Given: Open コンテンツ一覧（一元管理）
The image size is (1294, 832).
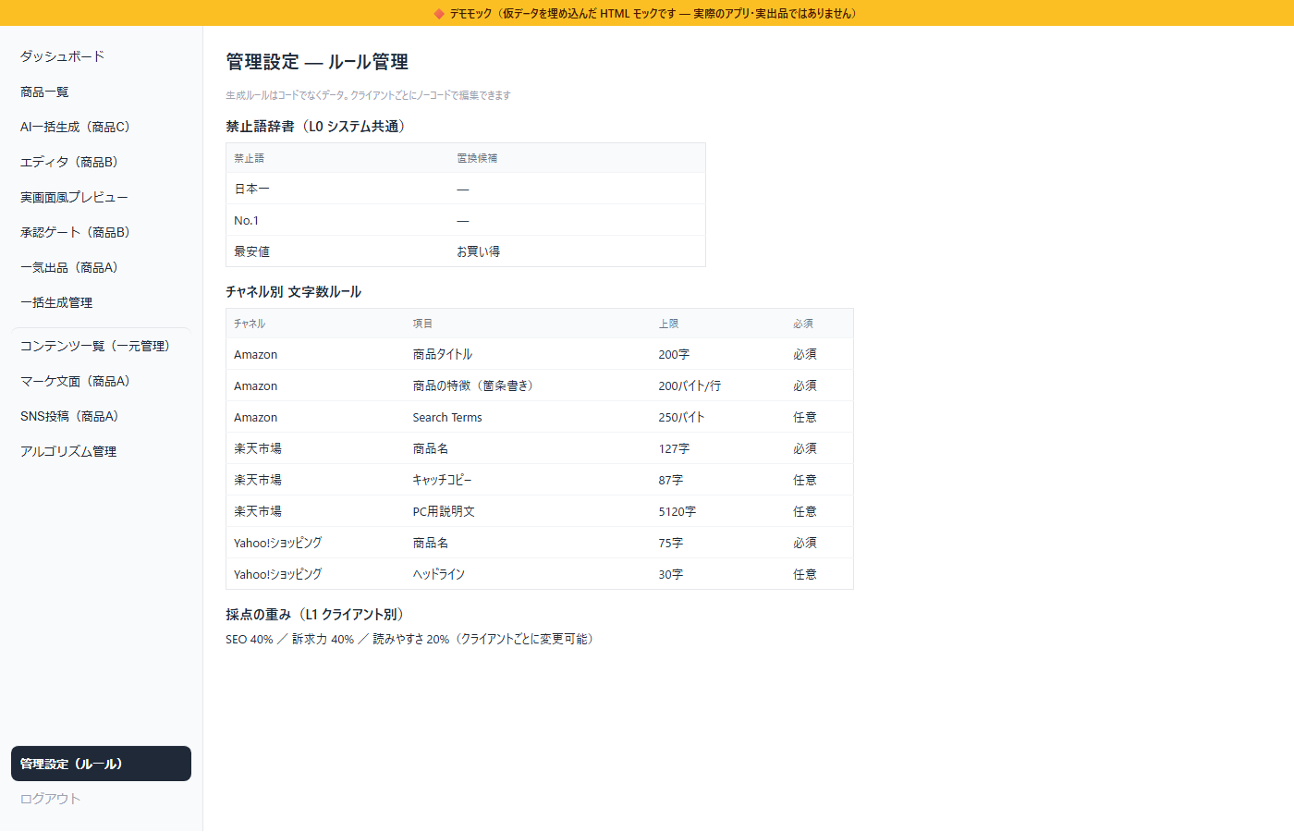Looking at the screenshot, I should pyautogui.click(x=101, y=346).
